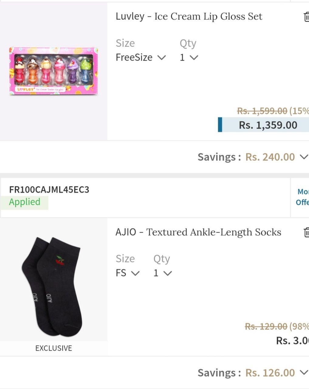Select the Rs. 1,359.00 highlighted price
Screen dimensions: 309x389
click(264, 125)
